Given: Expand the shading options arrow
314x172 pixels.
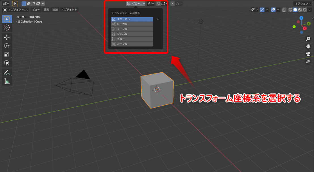Looking at the screenshot, I should [309, 10].
